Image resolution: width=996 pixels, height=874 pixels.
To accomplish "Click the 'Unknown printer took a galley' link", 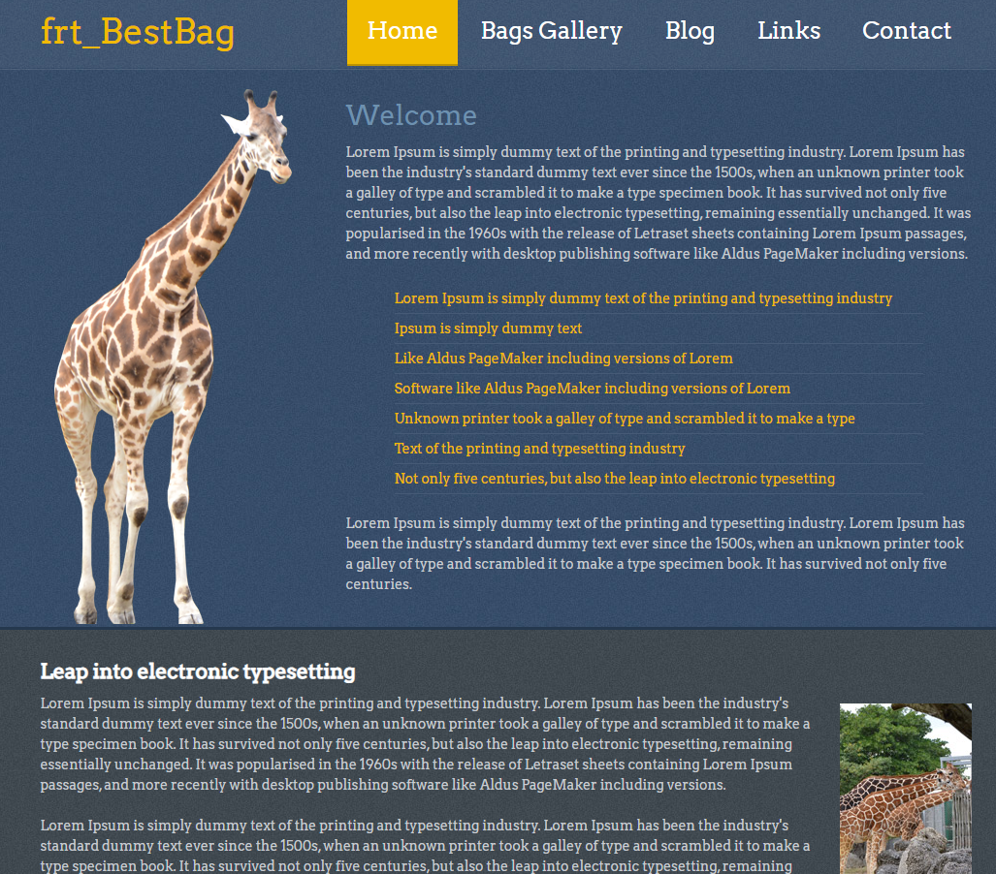I will coord(624,419).
